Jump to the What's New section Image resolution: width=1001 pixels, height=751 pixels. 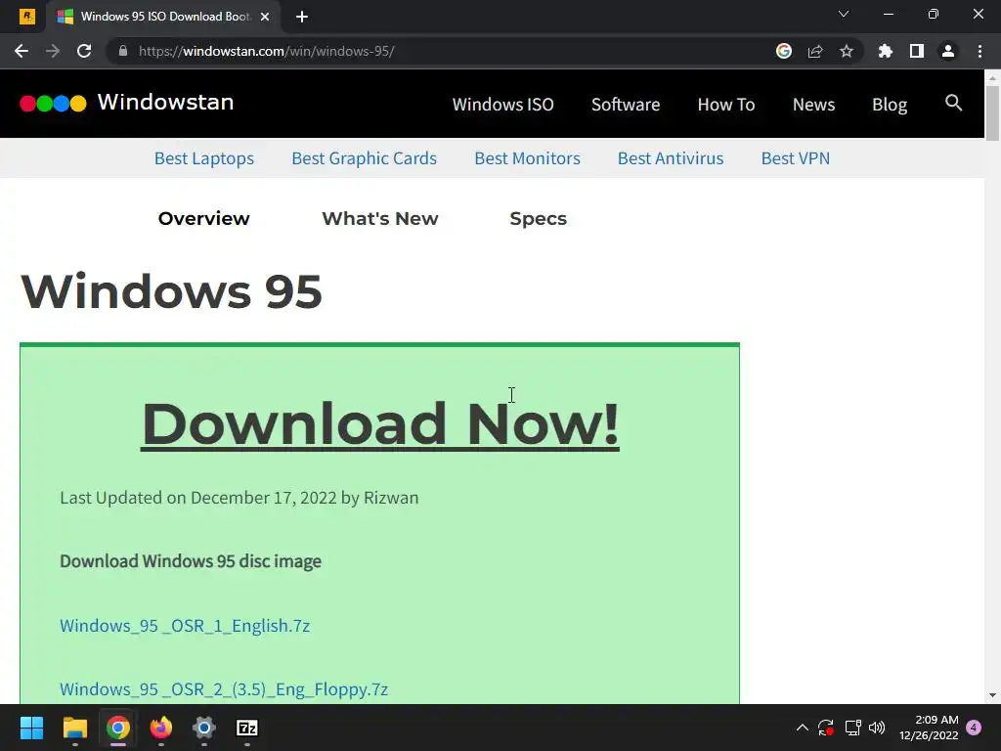click(x=380, y=218)
